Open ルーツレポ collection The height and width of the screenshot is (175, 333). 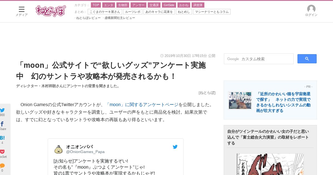pos(133,12)
